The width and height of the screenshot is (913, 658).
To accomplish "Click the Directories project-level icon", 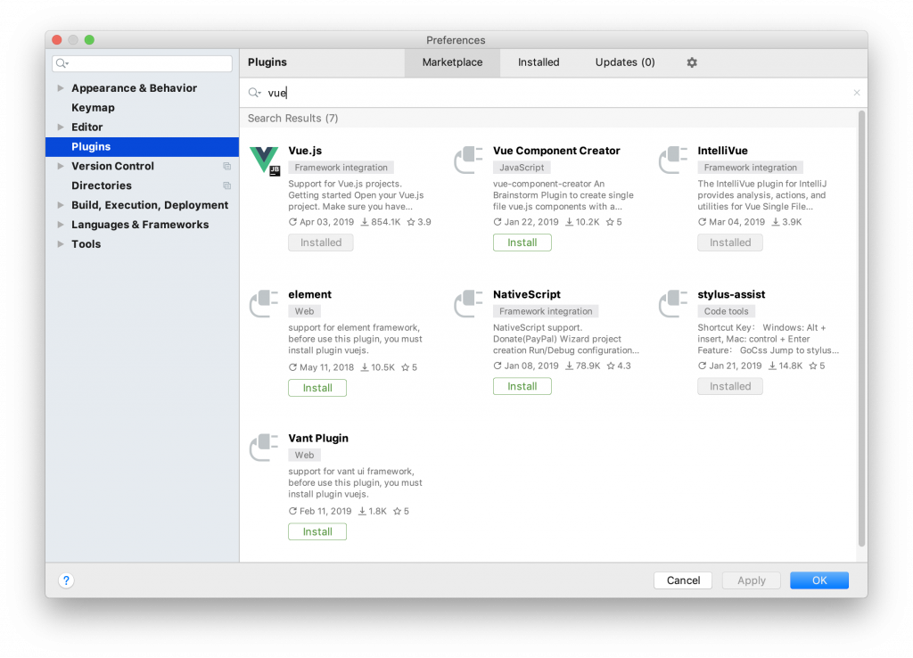I will (227, 185).
